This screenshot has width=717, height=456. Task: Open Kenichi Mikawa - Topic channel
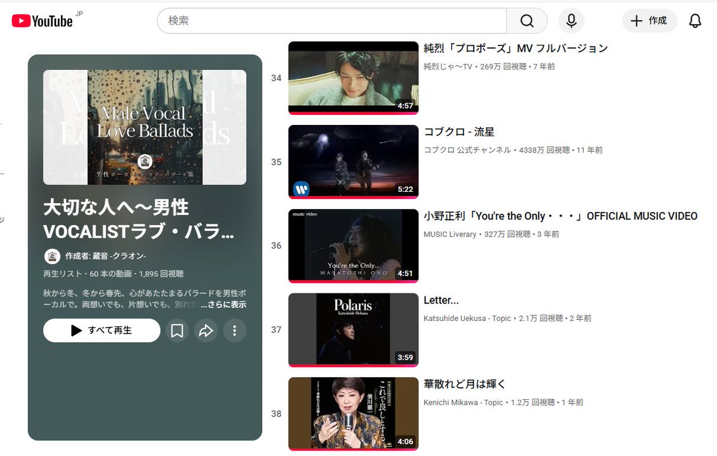[x=464, y=402]
